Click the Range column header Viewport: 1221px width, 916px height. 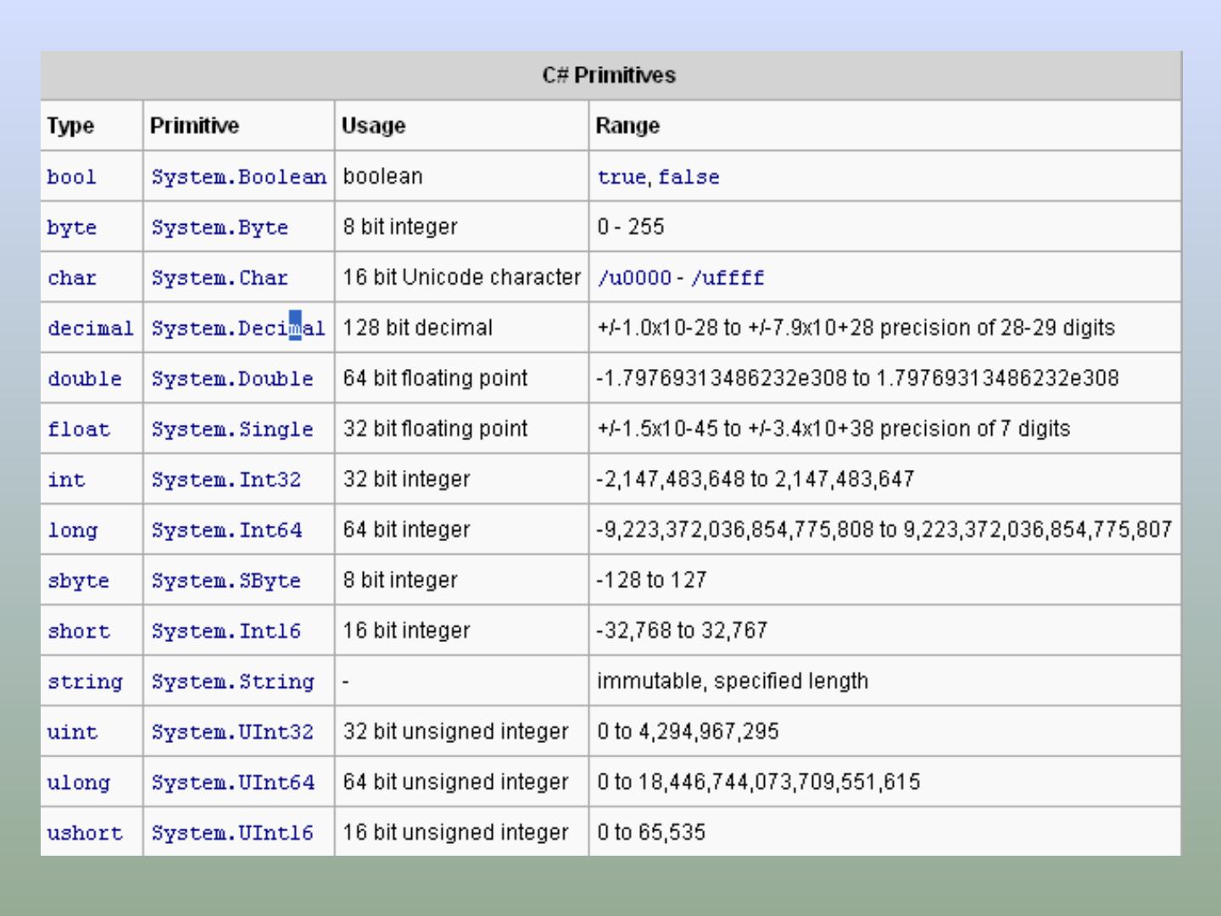pos(627,126)
